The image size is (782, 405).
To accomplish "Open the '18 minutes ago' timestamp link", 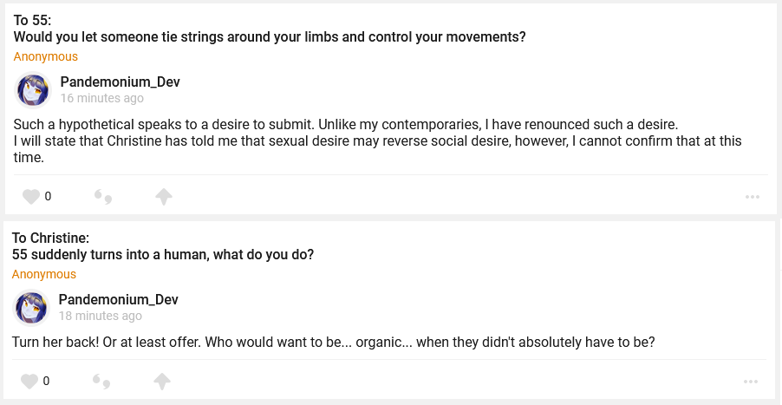I will tap(100, 317).
